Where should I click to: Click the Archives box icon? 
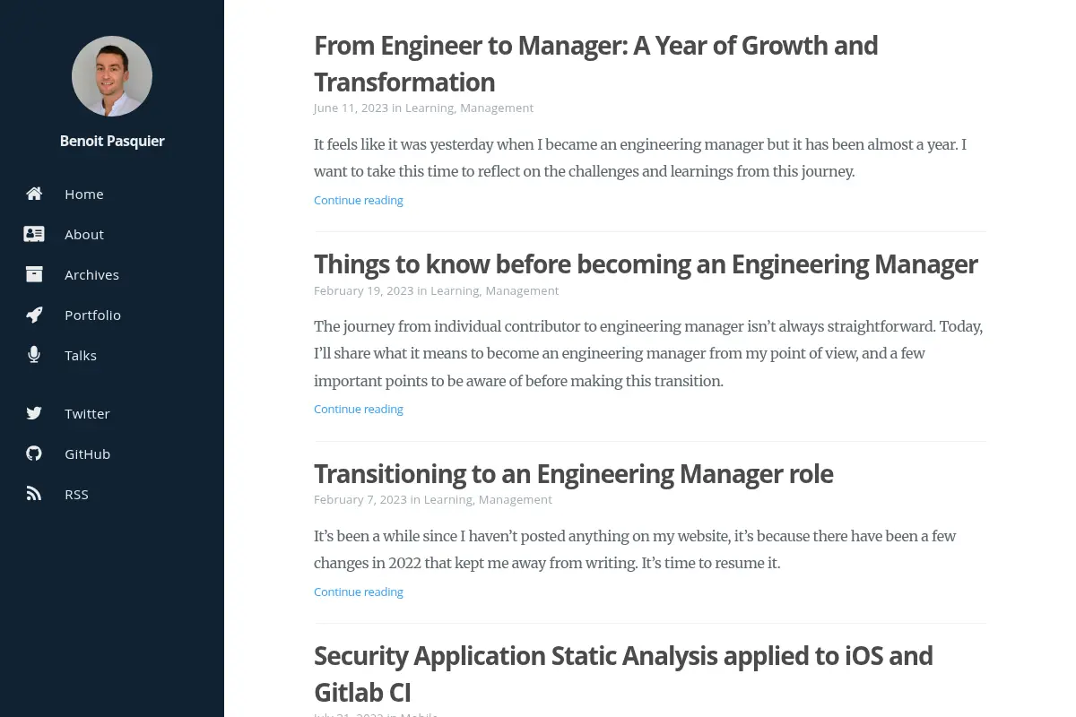(34, 274)
